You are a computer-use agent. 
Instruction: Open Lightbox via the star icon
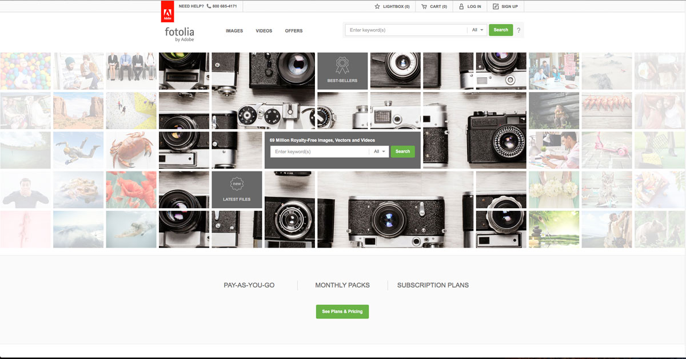377,7
